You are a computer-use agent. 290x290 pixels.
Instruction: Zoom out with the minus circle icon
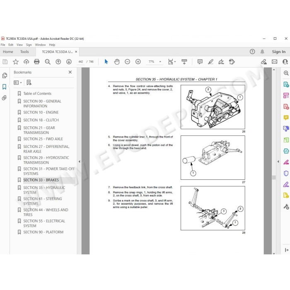pos(128,62)
